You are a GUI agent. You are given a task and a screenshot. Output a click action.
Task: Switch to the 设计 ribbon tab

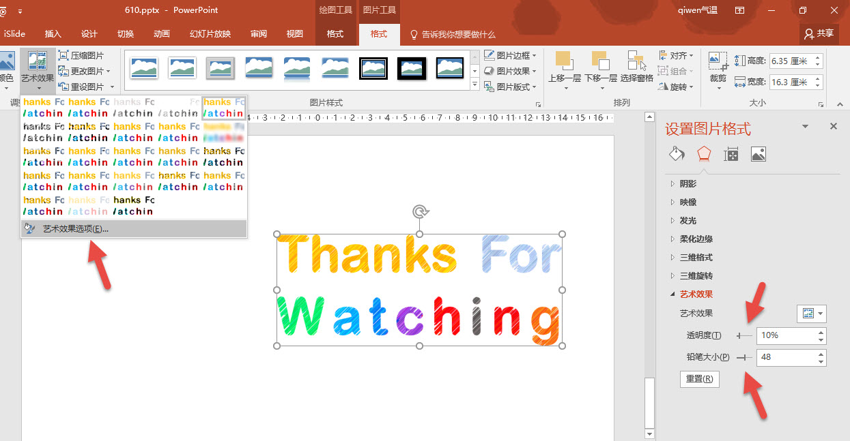point(89,34)
